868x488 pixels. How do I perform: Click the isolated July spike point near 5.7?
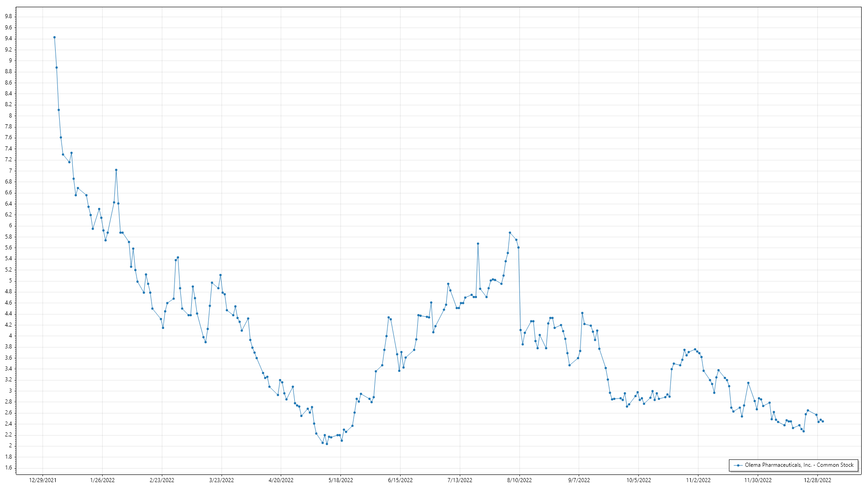(478, 244)
